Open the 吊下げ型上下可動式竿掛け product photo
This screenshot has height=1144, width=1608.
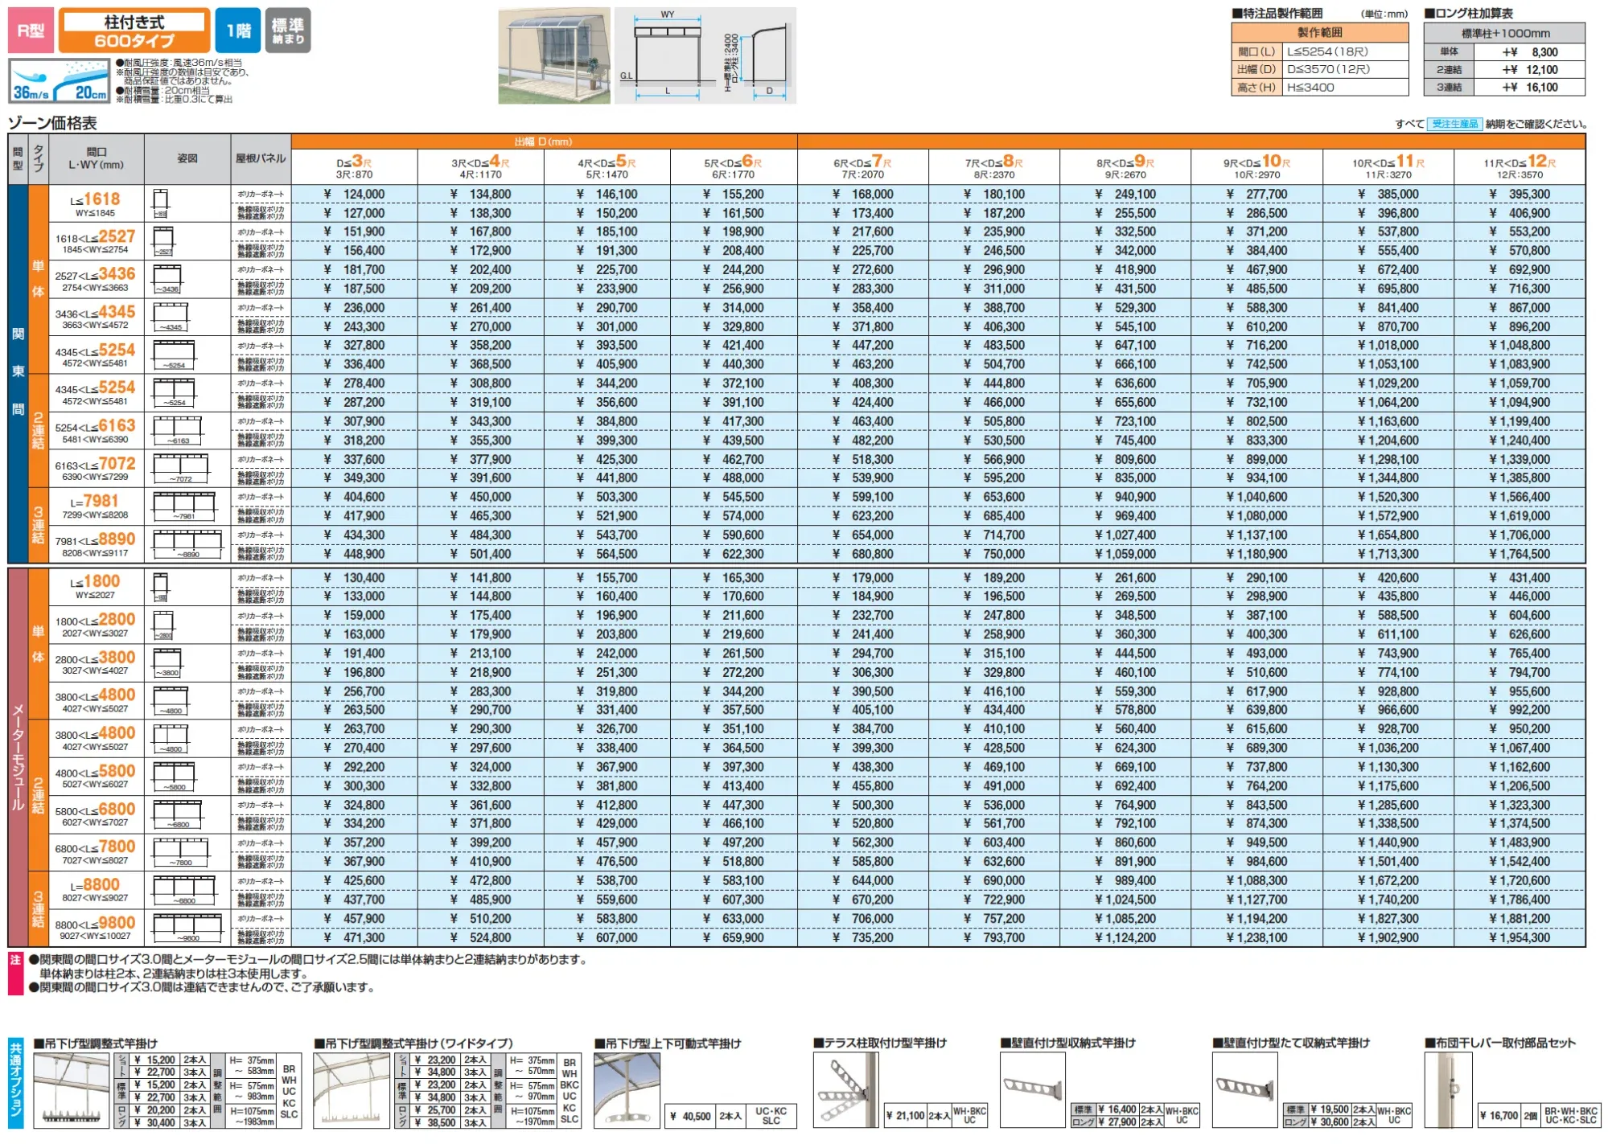pyautogui.click(x=627, y=1091)
